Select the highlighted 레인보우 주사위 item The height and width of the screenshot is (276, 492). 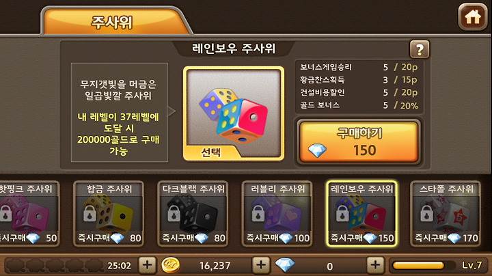pyautogui.click(x=361, y=213)
